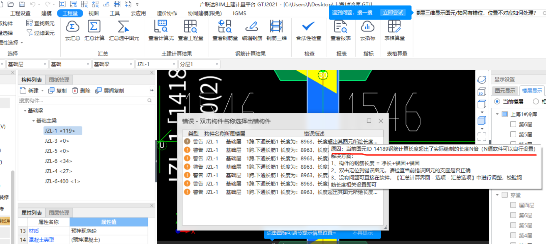Viewport: 546px width, 244px height.
Task: Collapse 基础主梁 tree node
Action: click(x=33, y=120)
